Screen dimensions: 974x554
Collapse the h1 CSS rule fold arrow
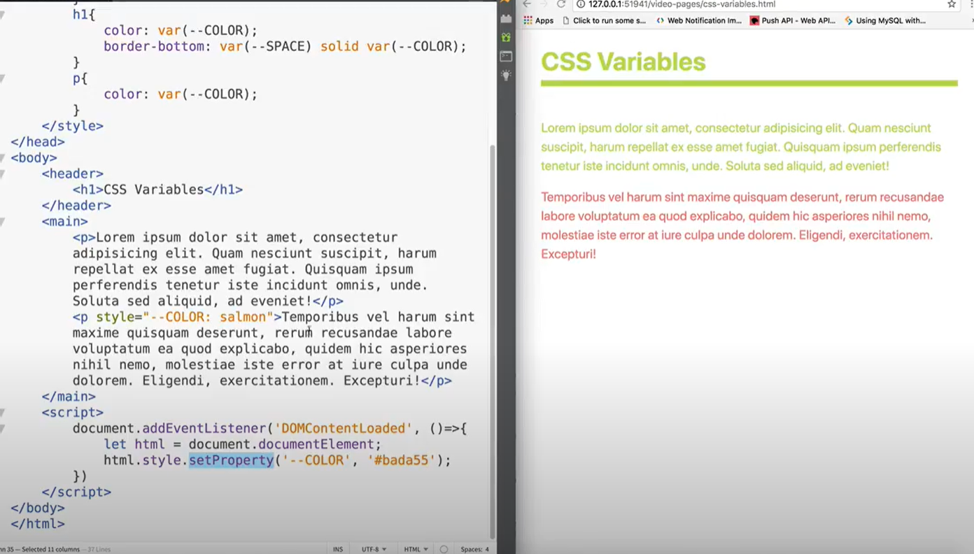pyautogui.click(x=2, y=15)
